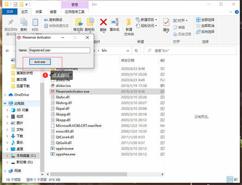Focus the Name field showing Registered User

pyautogui.click(x=60, y=50)
